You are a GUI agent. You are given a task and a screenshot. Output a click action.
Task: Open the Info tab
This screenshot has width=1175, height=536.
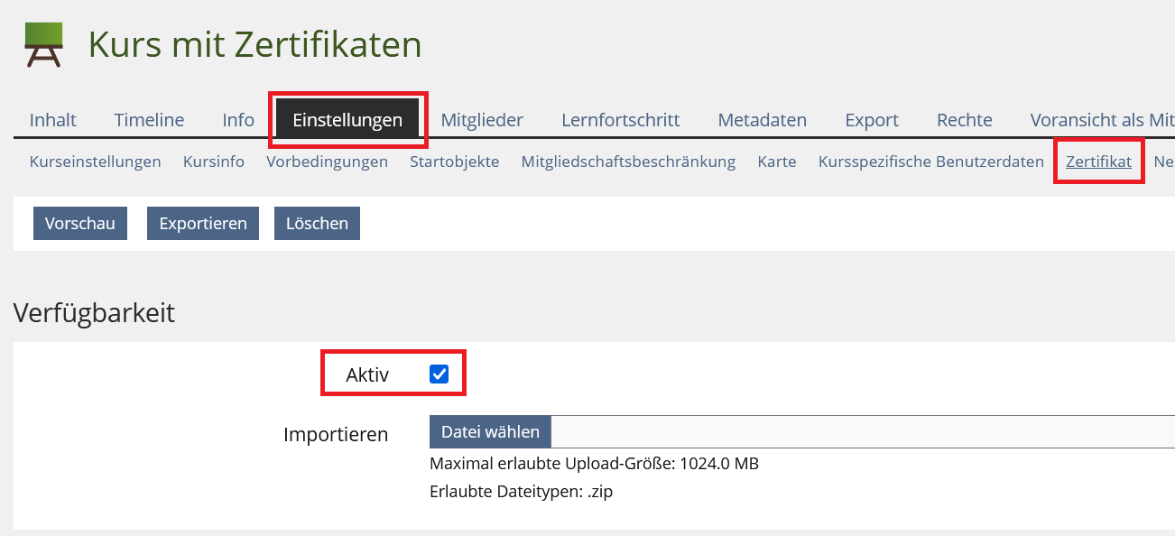(x=238, y=120)
